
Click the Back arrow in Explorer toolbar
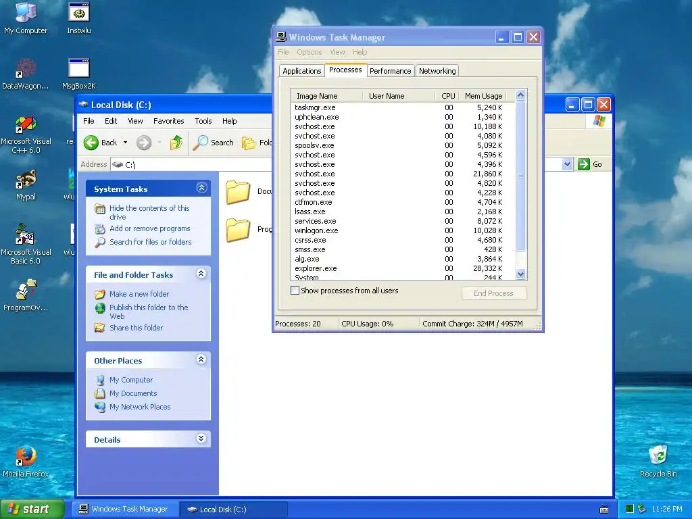(x=91, y=143)
